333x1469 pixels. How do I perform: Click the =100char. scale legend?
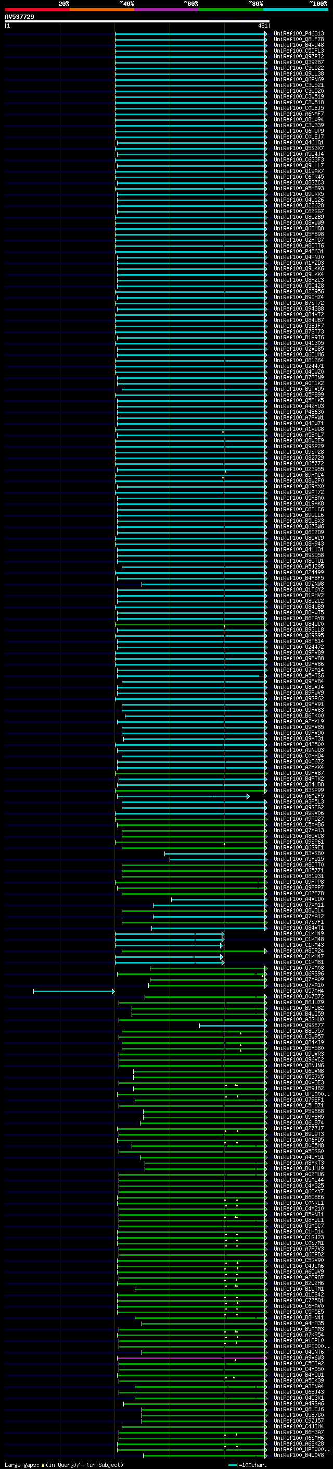[x=248, y=1464]
